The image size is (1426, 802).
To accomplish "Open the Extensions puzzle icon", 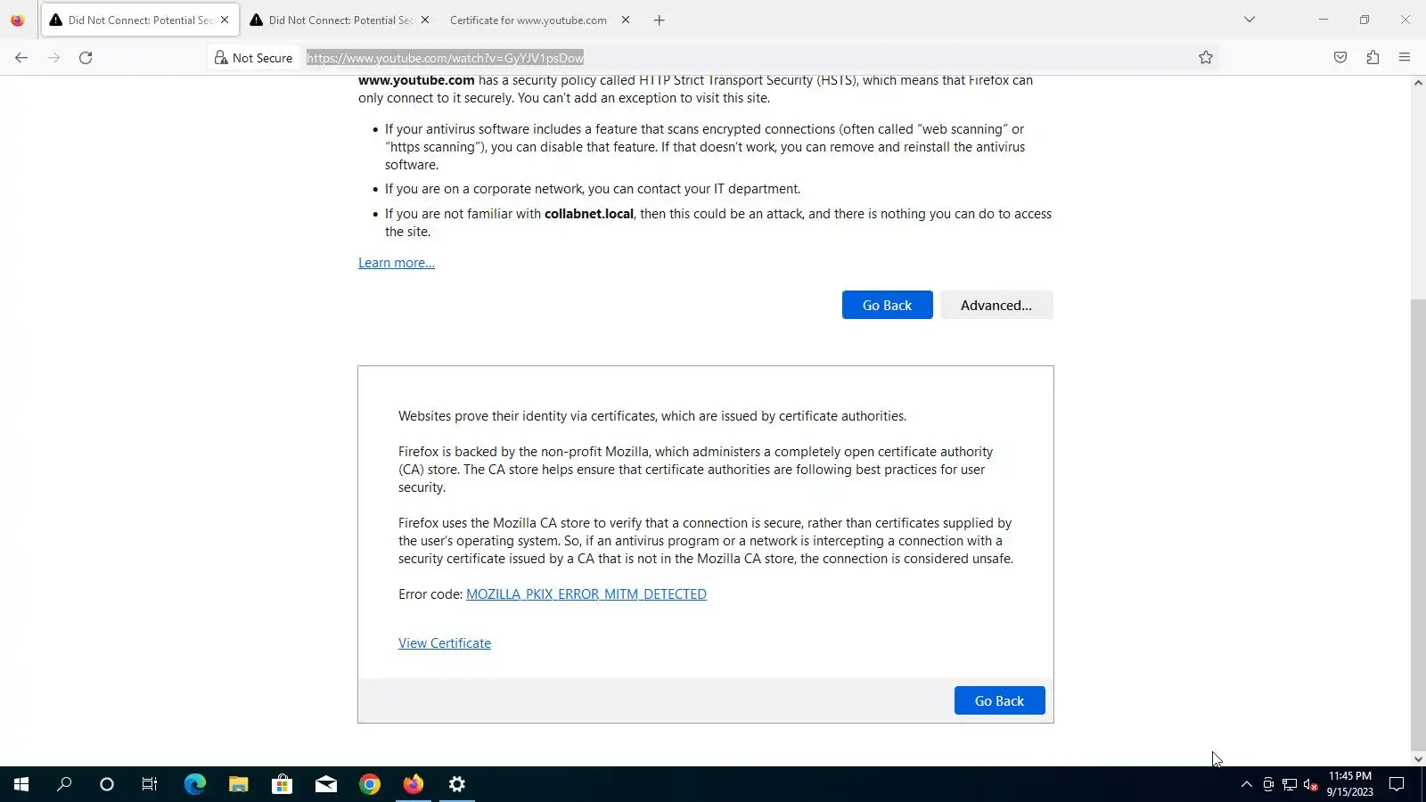I will (1373, 58).
